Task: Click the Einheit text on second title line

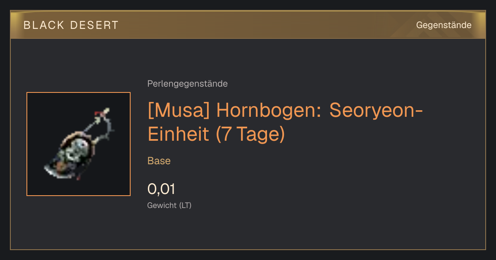Action: coord(179,135)
